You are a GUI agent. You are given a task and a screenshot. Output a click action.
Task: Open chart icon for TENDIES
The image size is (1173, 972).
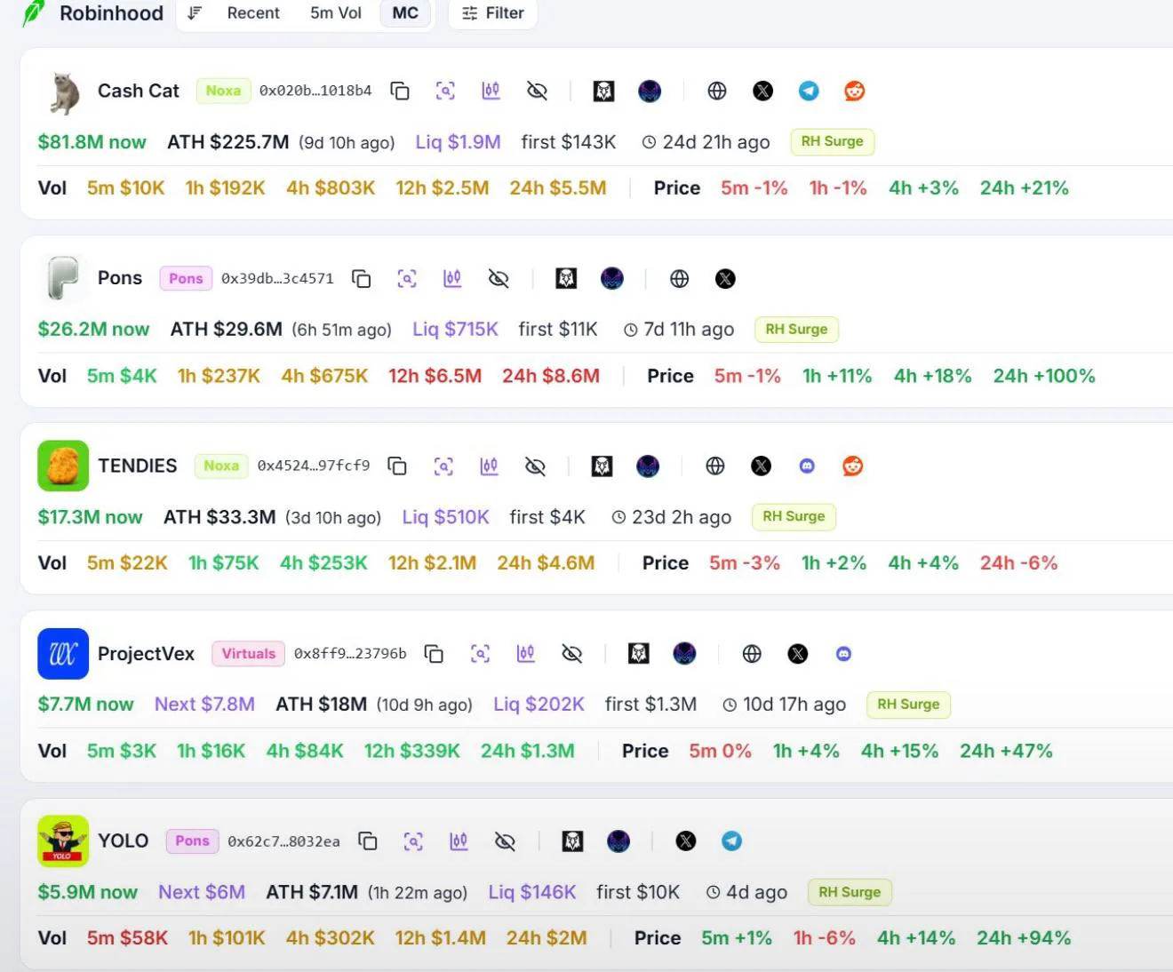489,466
